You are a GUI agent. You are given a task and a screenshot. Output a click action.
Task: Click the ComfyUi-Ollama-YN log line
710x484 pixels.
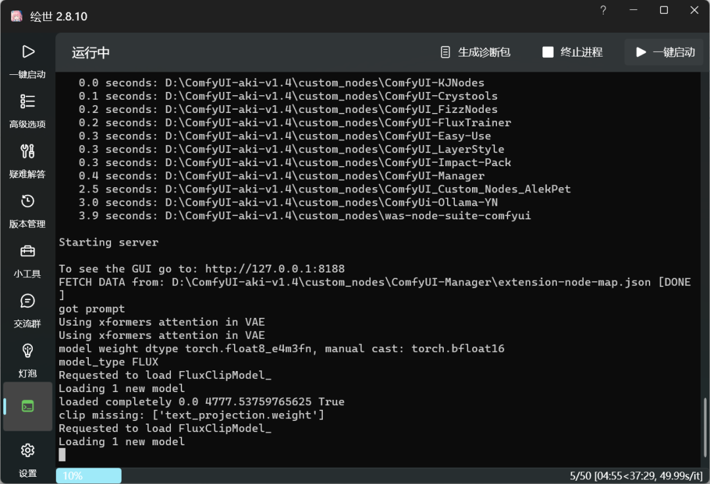pos(288,202)
